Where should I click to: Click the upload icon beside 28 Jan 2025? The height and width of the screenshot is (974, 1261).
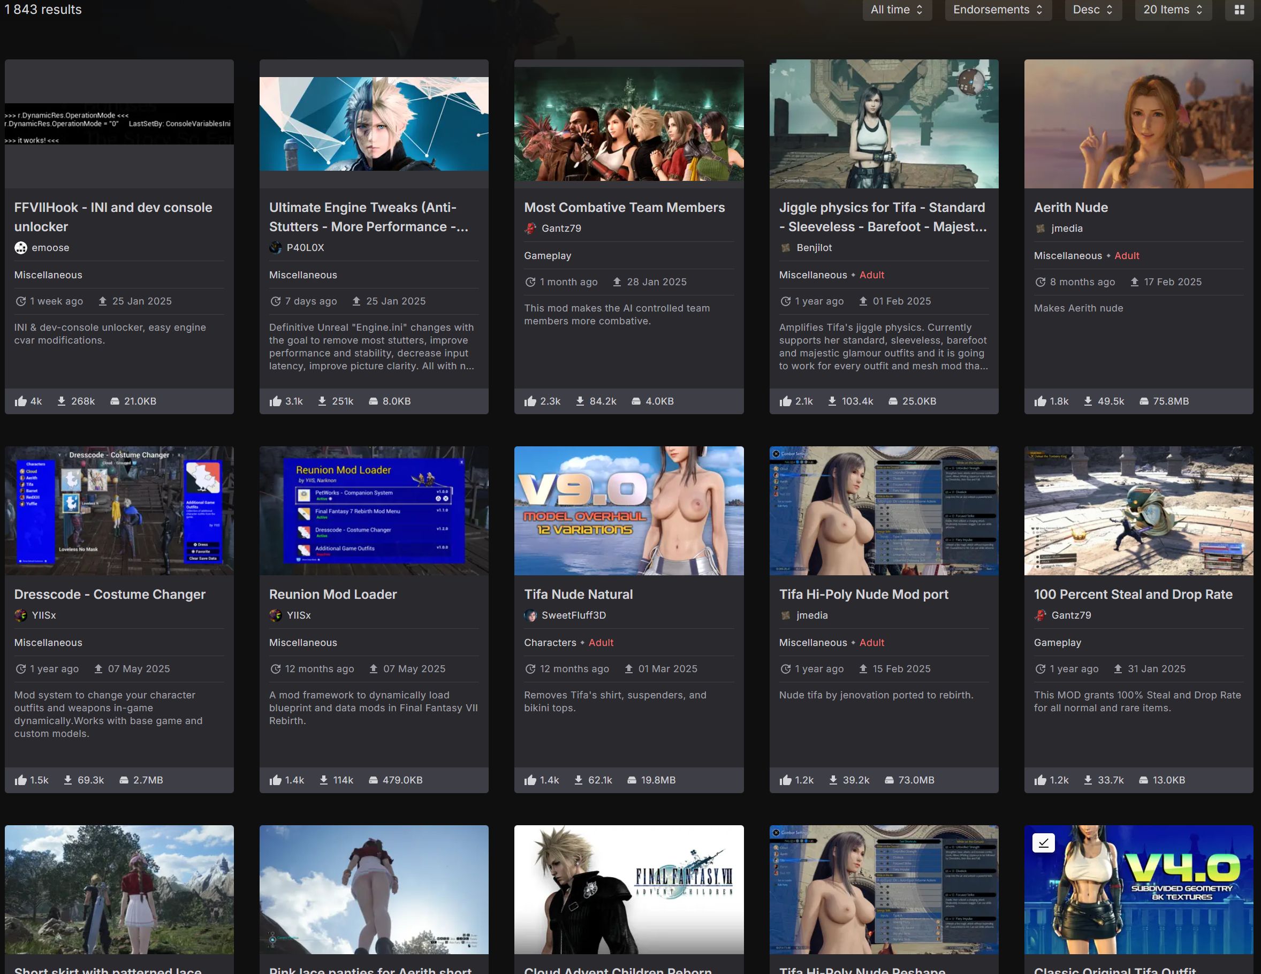617,283
